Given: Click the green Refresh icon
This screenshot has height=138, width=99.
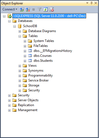Looking at the screenshot, I should click(x=46, y=10).
